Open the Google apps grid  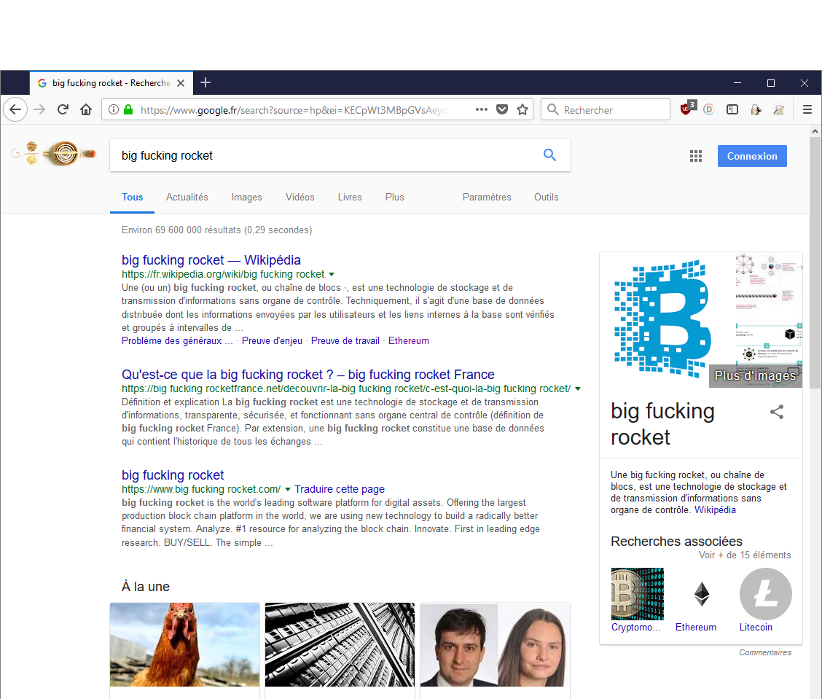click(x=696, y=156)
